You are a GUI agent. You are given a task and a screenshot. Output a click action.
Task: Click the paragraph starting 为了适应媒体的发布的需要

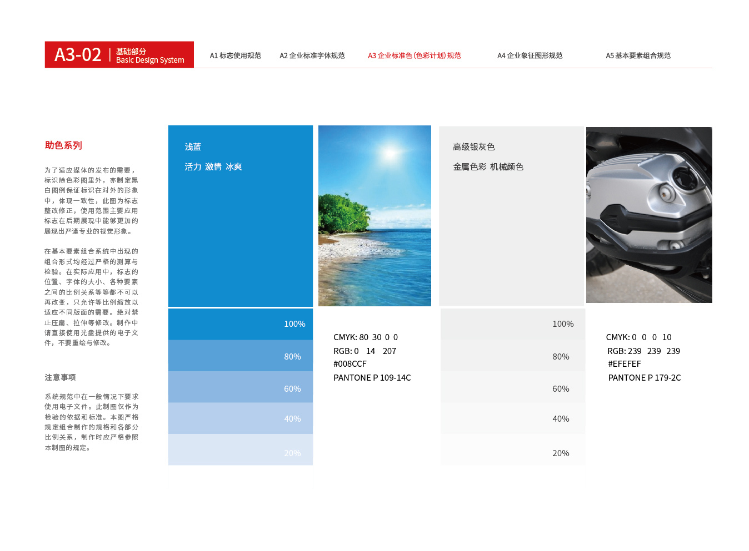click(x=91, y=201)
